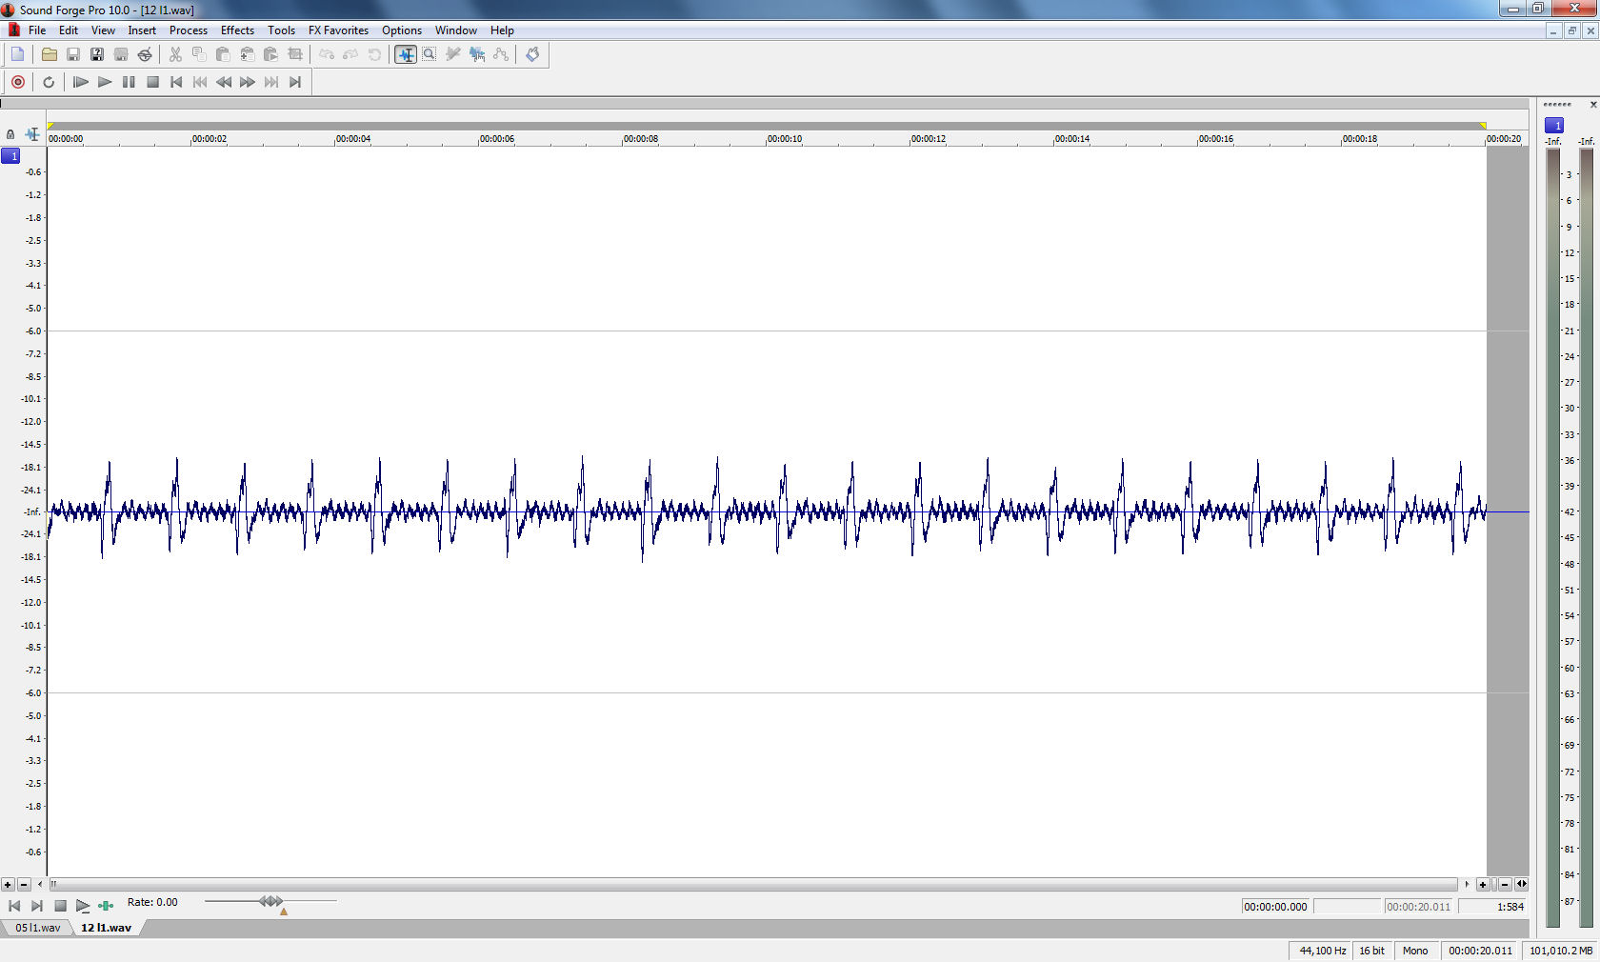Viewport: 1600px width, 962px height.
Task: Click the horizontal scrollbar below the waveform
Action: 752,884
